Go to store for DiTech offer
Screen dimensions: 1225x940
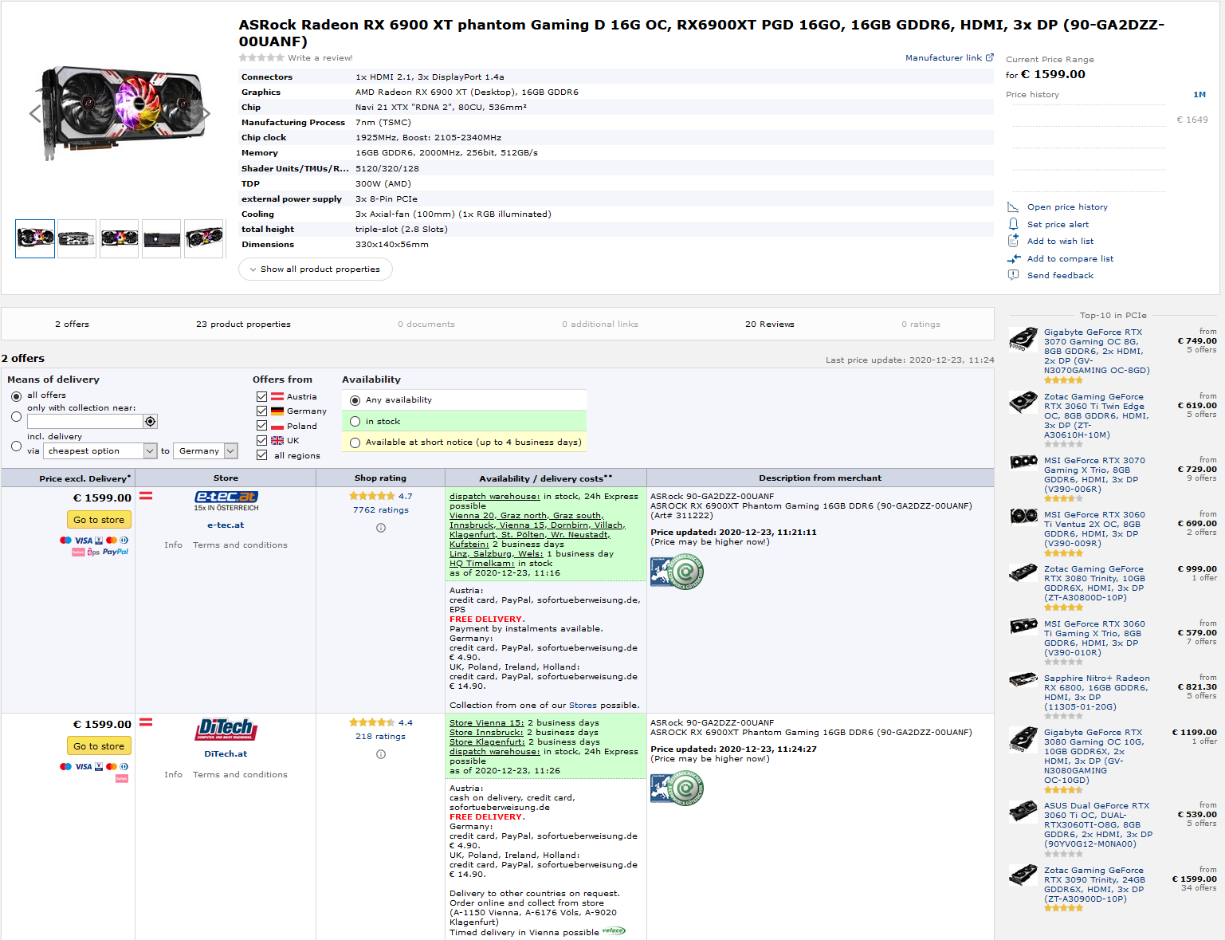click(x=99, y=746)
